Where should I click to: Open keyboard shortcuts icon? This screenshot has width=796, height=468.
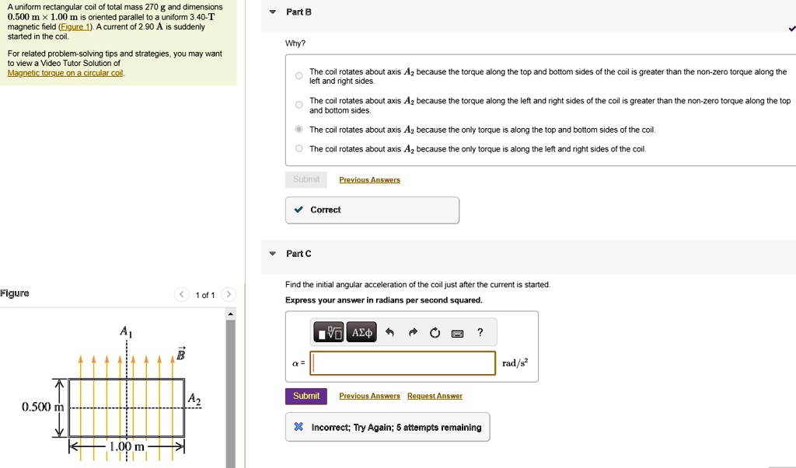(458, 333)
